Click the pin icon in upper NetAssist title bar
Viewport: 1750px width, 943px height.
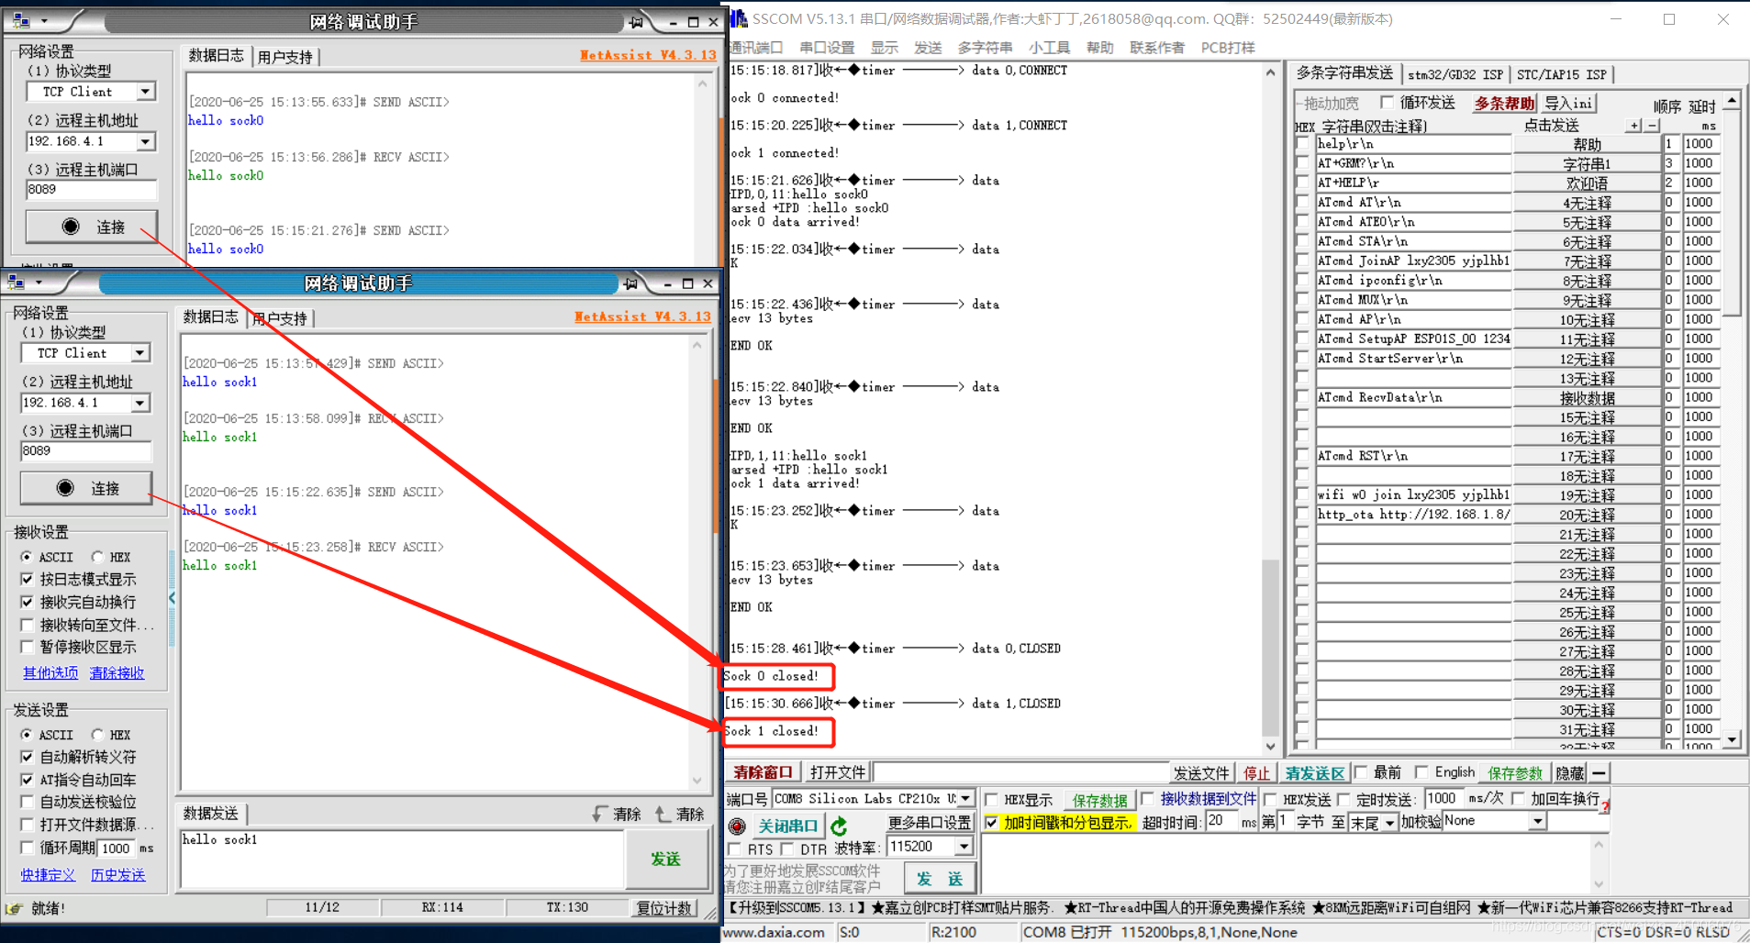coord(635,22)
